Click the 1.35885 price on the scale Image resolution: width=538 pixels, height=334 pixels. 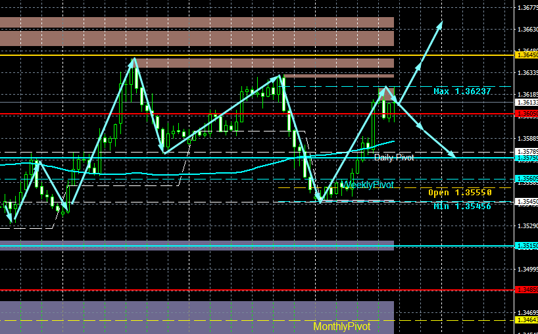point(527,138)
